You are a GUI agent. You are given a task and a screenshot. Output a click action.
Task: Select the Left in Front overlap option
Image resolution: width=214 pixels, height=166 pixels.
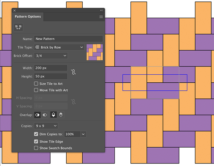click(x=37, y=115)
